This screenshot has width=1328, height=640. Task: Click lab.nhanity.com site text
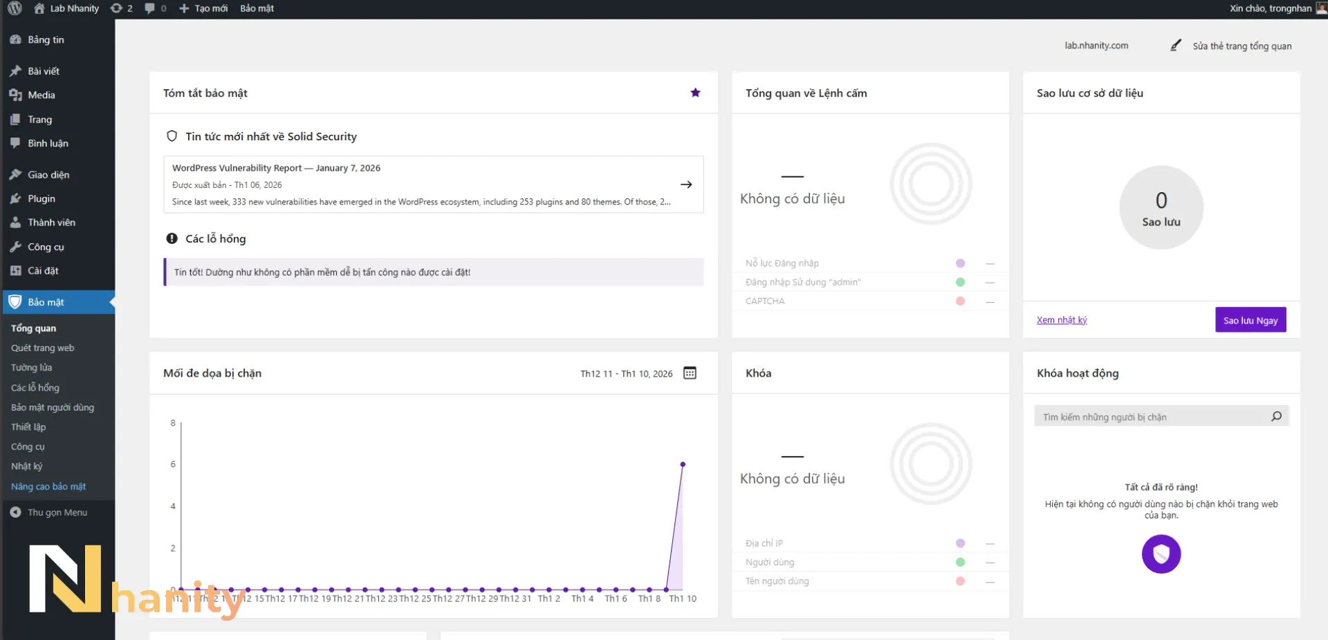pos(1096,46)
